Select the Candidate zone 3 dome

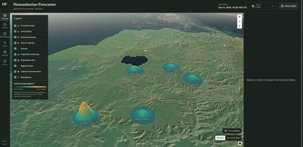(192, 79)
